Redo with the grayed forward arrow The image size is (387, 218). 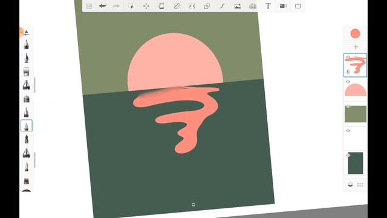116,6
